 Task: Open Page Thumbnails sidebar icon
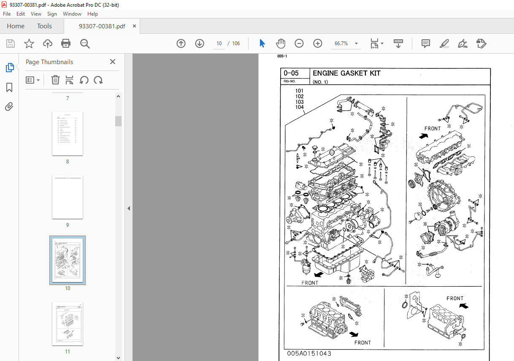9,67
